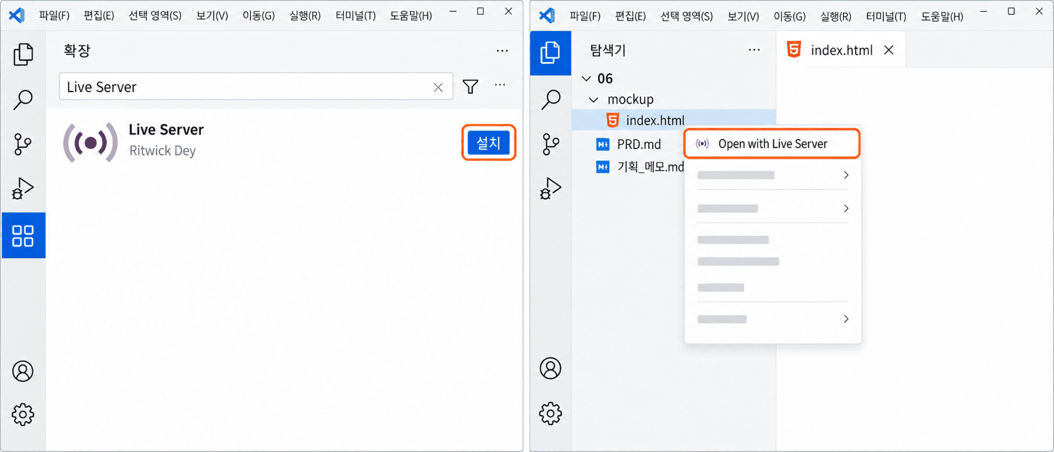Open 이동(G) menu in left window
The height and width of the screenshot is (452, 1054).
coord(258,15)
